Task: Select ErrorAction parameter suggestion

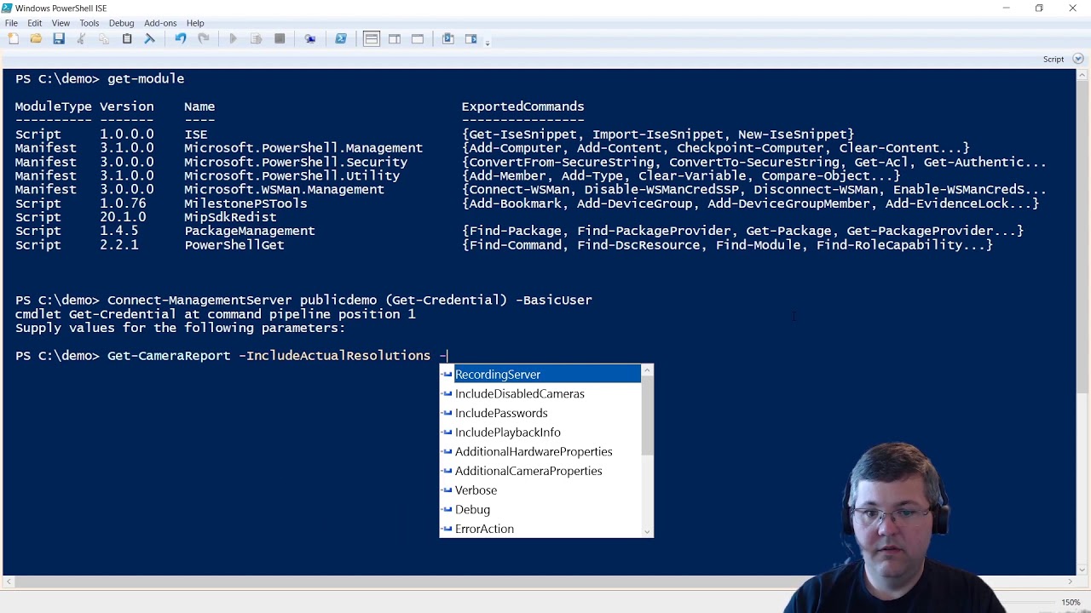Action: (540, 529)
